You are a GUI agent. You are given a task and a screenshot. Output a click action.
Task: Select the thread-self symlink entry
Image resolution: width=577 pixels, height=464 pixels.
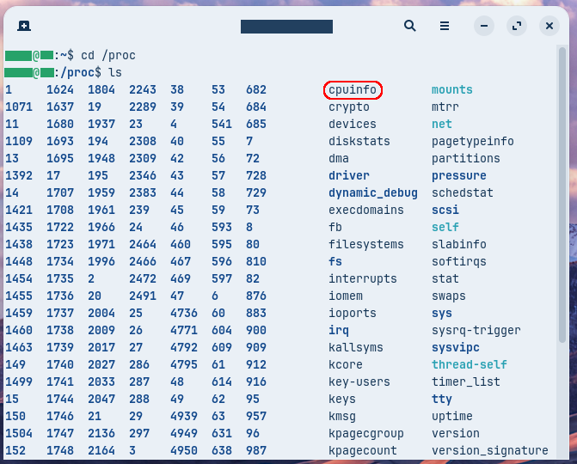469,364
